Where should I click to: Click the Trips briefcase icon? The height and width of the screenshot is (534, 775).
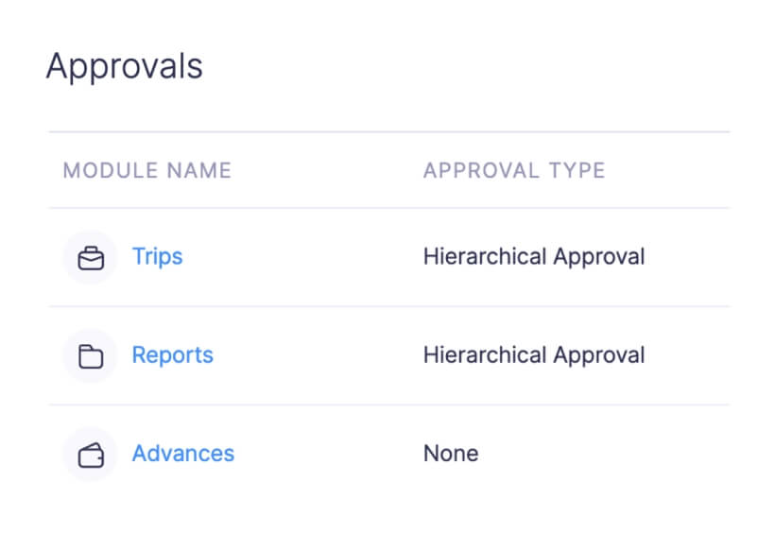[x=91, y=257]
